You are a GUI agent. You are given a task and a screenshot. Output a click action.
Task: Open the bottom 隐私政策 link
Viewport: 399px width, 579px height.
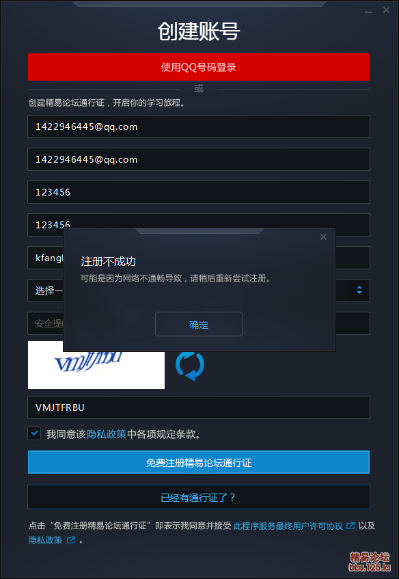point(45,540)
